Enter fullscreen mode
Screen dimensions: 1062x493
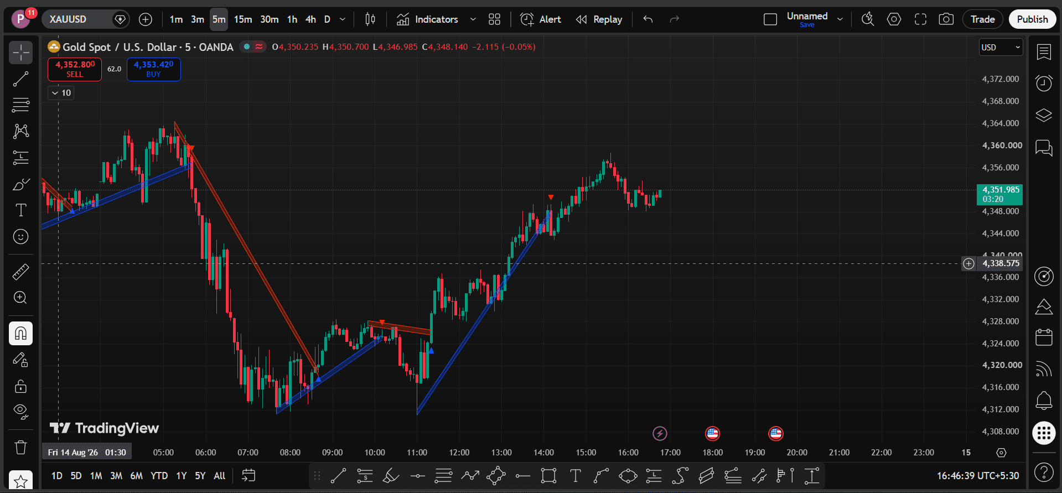click(920, 19)
